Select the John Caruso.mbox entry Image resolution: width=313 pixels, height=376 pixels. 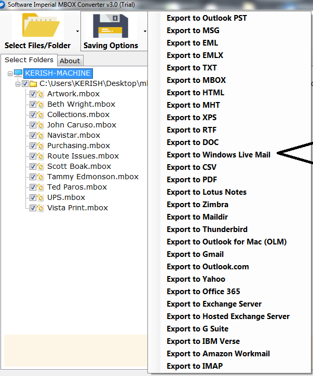click(x=81, y=125)
